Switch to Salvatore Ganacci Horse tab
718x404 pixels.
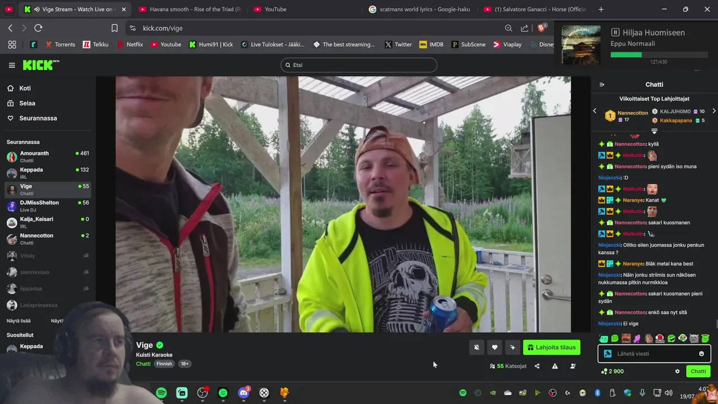(x=536, y=9)
